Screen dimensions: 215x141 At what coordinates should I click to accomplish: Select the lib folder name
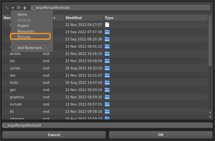click(12, 112)
